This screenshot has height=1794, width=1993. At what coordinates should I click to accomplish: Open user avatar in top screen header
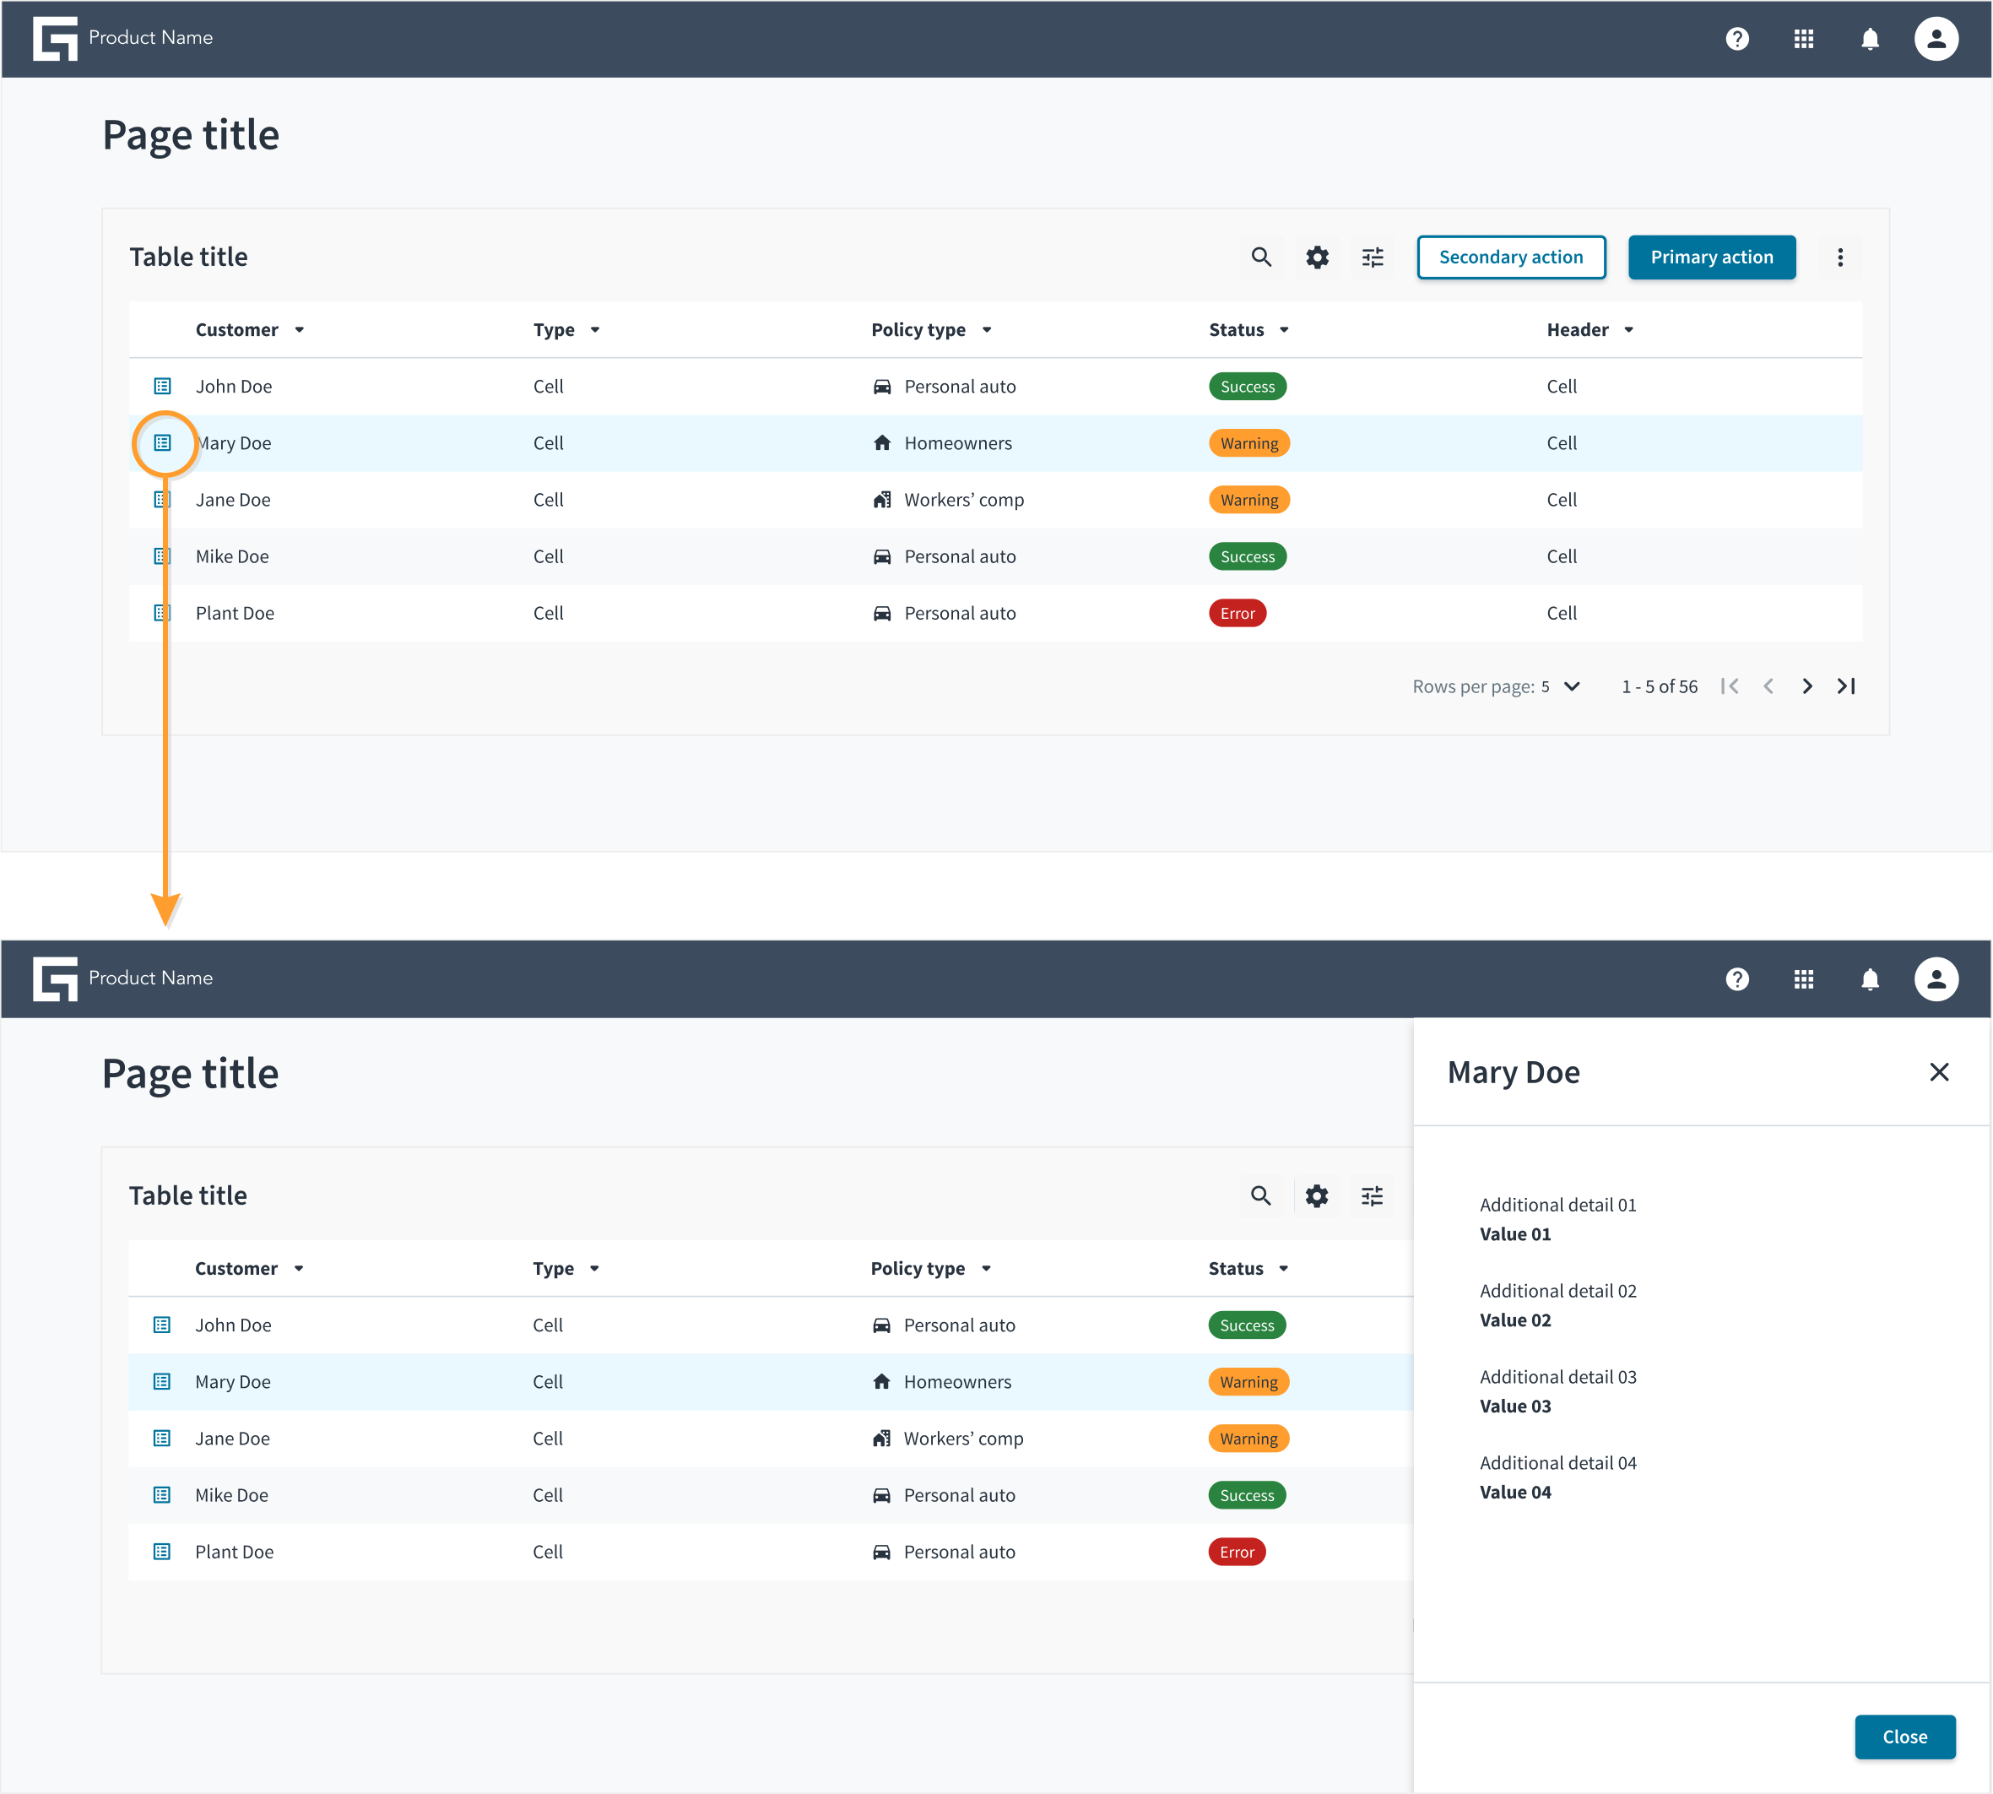1935,39
